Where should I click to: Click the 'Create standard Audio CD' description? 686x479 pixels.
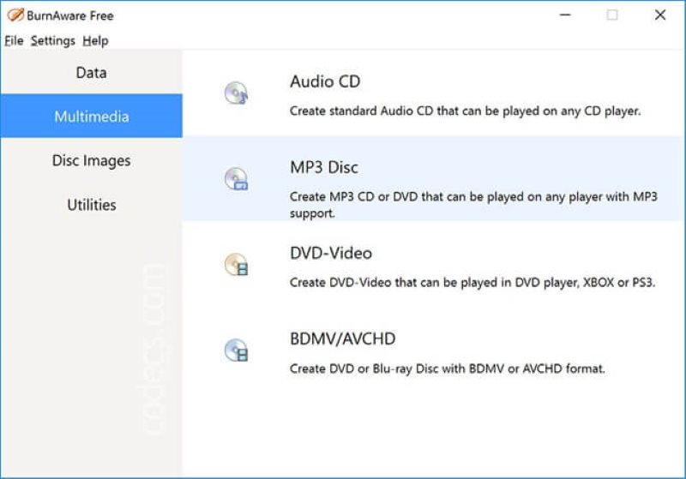(x=465, y=111)
